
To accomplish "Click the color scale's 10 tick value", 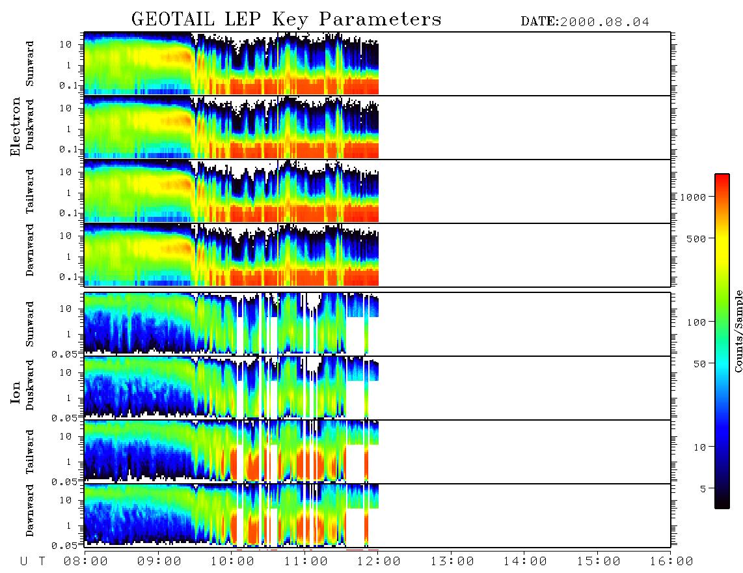I will (x=699, y=447).
